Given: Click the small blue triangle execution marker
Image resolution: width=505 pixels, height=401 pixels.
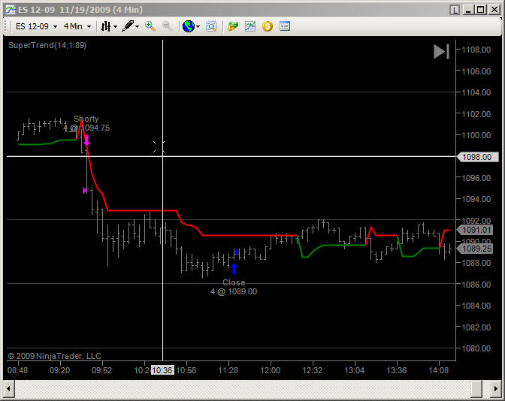Looking at the screenshot, I should 237,252.
